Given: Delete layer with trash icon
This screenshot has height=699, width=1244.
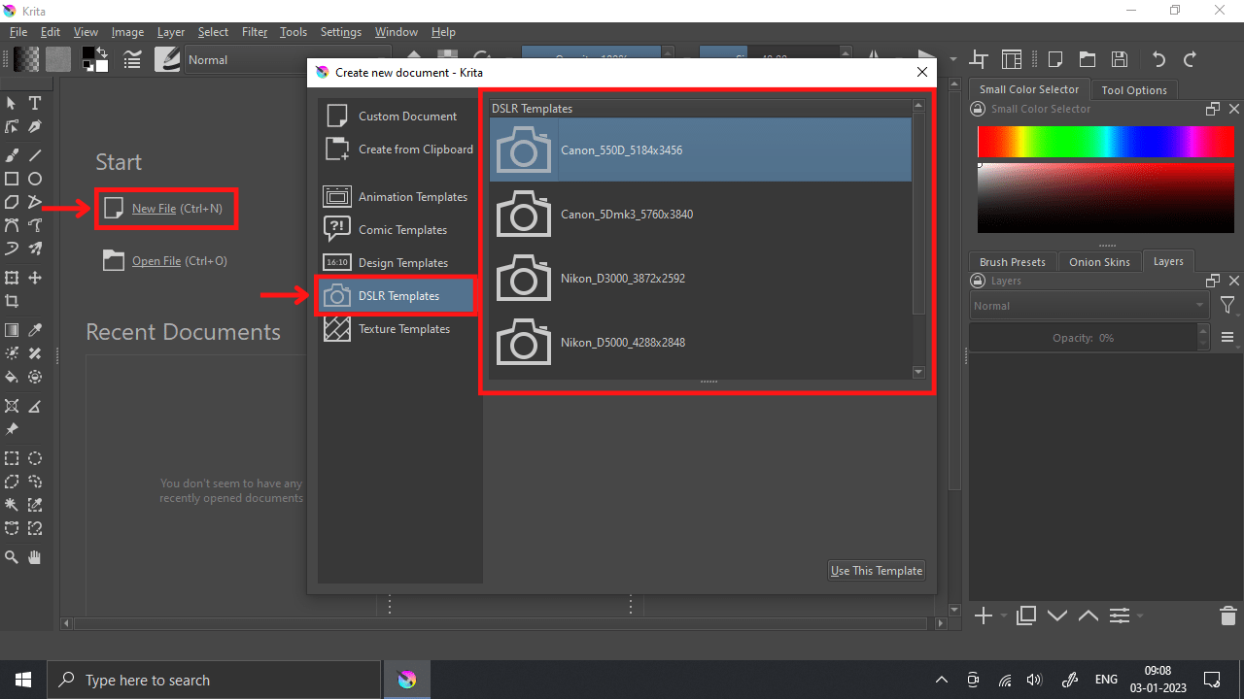Looking at the screenshot, I should coord(1227,616).
